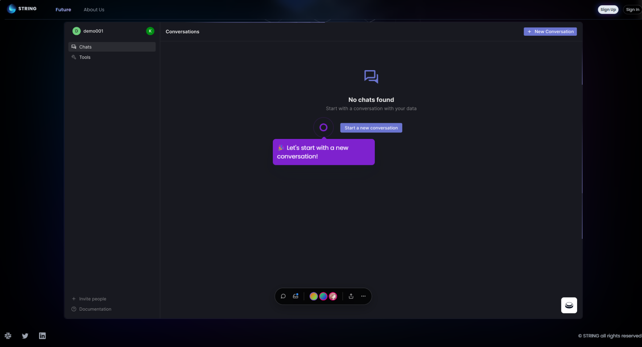642x347 pixels.
Task: Open the inbox icon with blue notification dot
Action: (296, 296)
